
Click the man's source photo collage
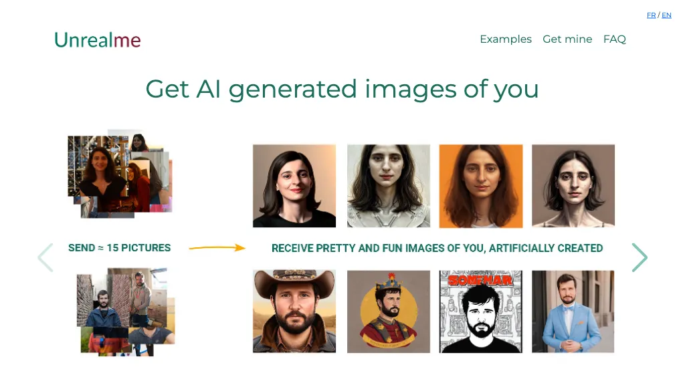[x=126, y=312]
